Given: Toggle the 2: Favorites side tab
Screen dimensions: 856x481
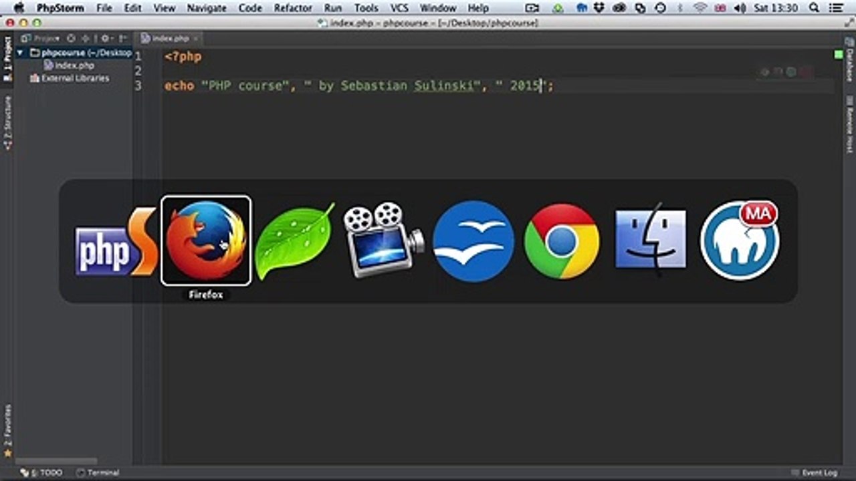Looking at the screenshot, I should pos(7,430).
